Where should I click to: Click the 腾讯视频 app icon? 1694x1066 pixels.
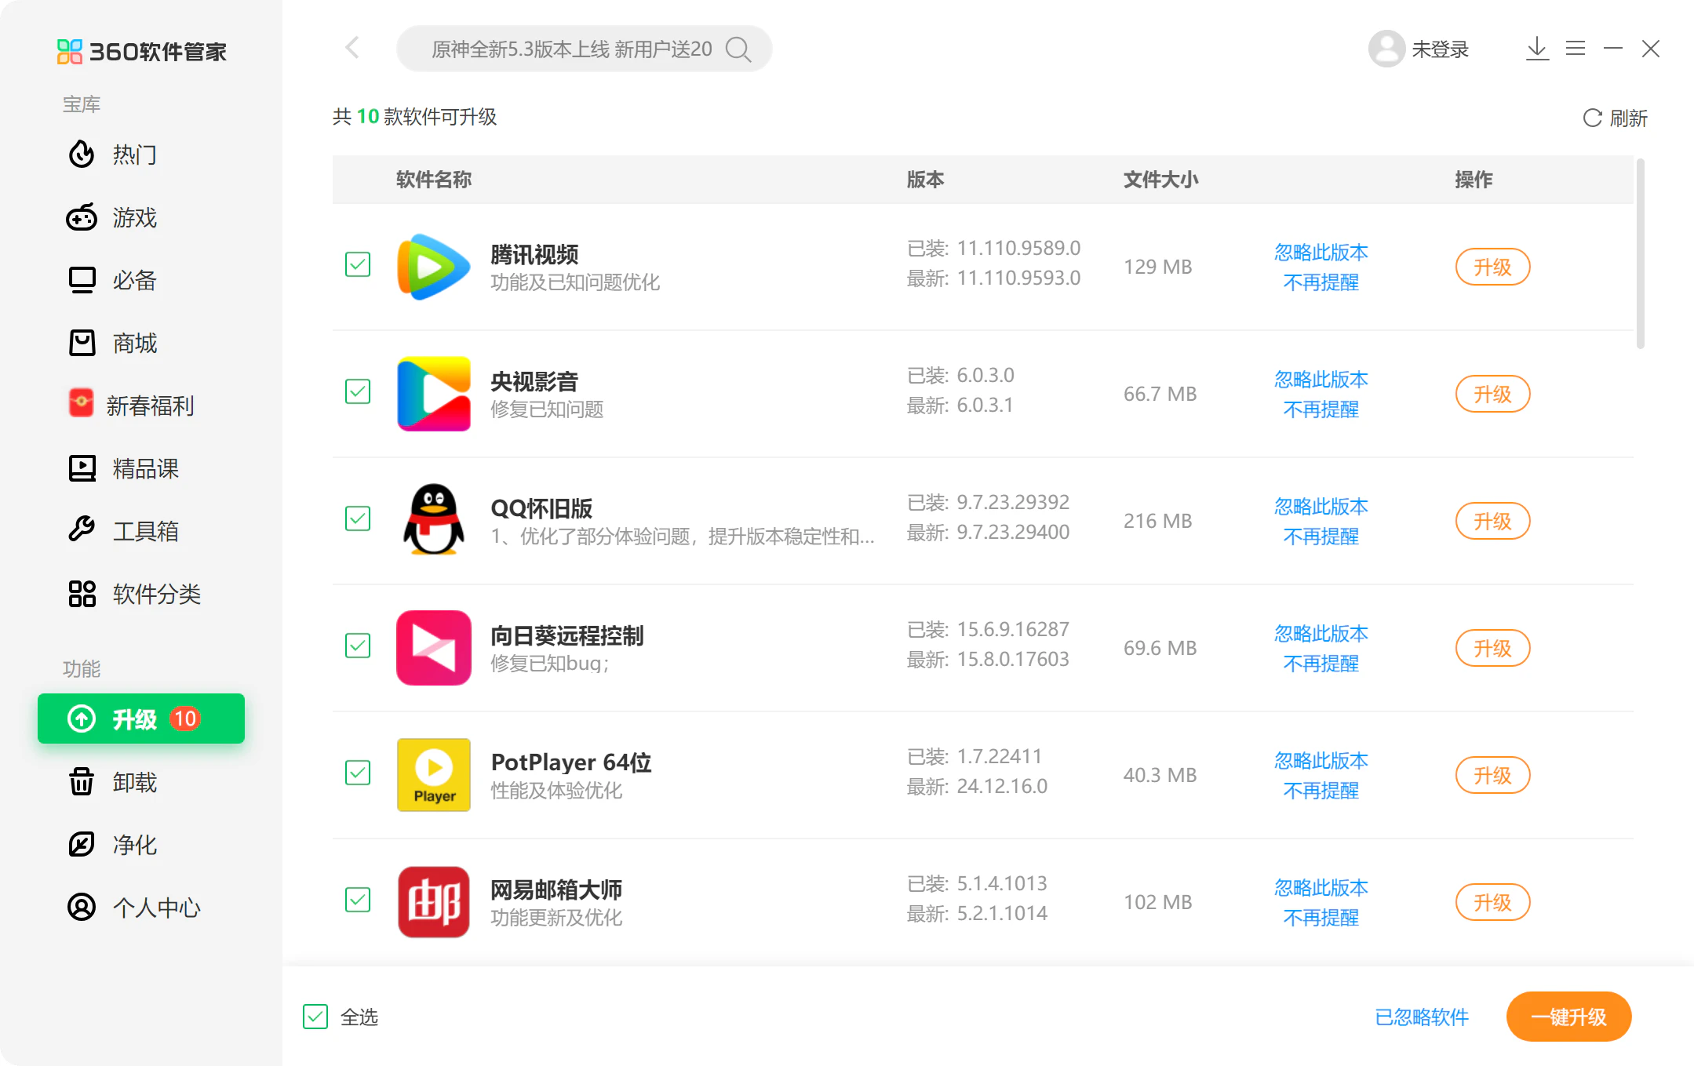(433, 267)
